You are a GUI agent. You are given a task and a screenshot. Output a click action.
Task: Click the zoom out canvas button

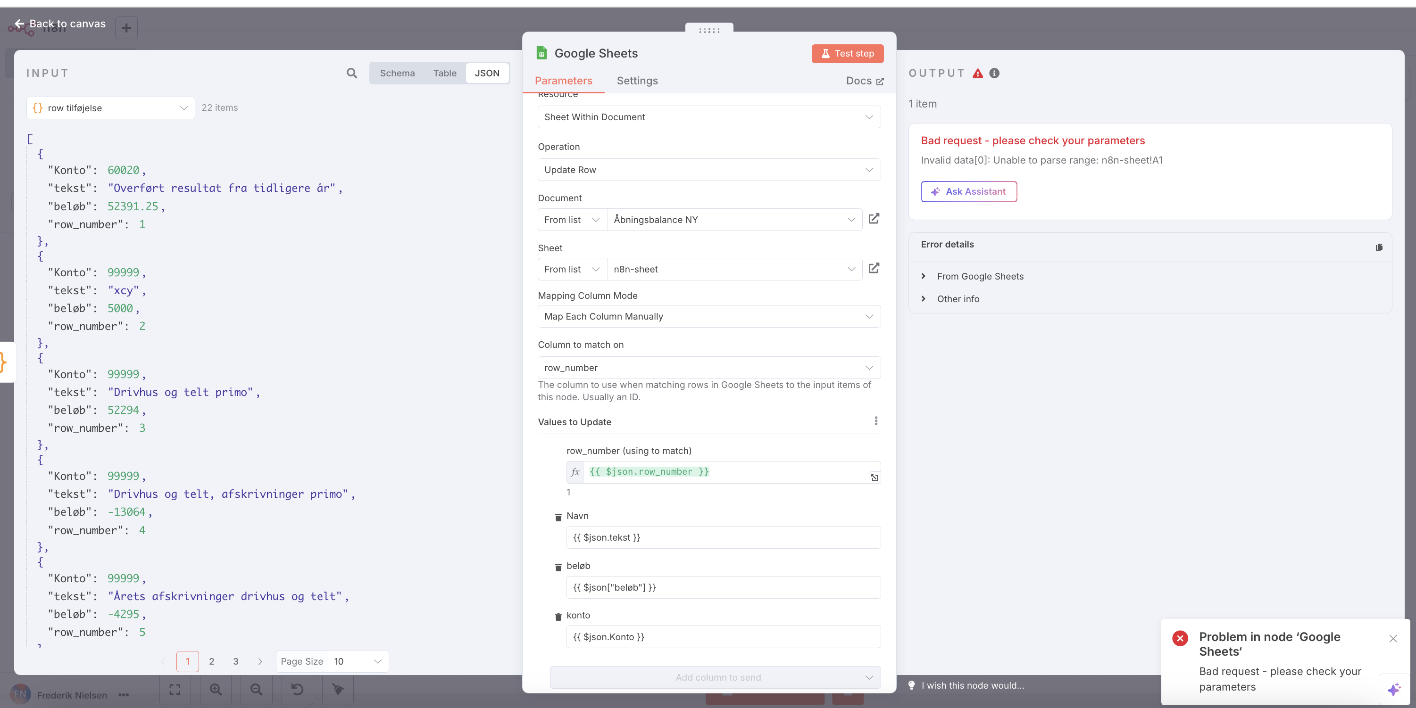pyautogui.click(x=256, y=689)
